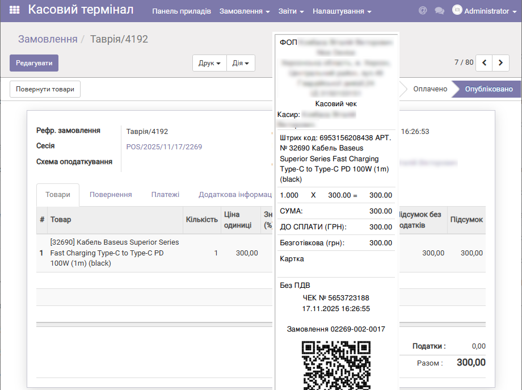Open Панель приладів menu item
Screen dimensions: 522x390
click(182, 11)
